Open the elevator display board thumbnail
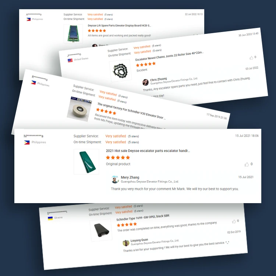Viewport: 276px width, 276px height. 73,33
